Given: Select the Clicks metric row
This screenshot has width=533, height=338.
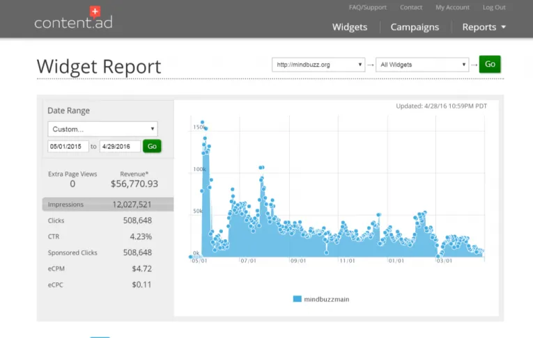Looking at the screenshot, I should (x=108, y=220).
